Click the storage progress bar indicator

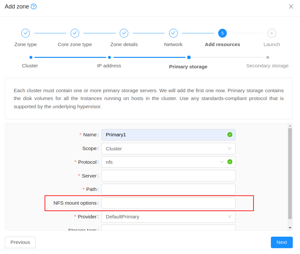[x=189, y=57]
